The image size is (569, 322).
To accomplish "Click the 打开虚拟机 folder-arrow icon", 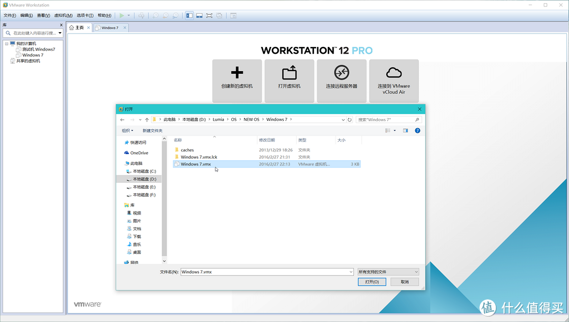I will click(289, 73).
